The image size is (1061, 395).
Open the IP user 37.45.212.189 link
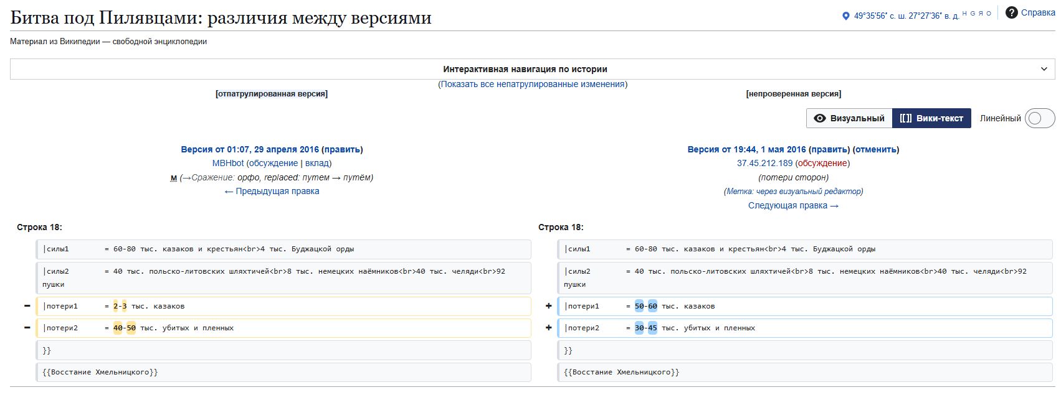[764, 163]
